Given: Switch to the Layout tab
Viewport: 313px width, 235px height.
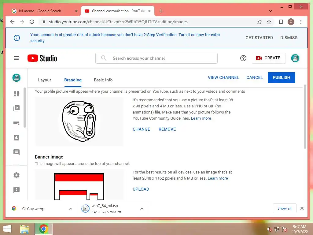Looking at the screenshot, I should (45, 80).
